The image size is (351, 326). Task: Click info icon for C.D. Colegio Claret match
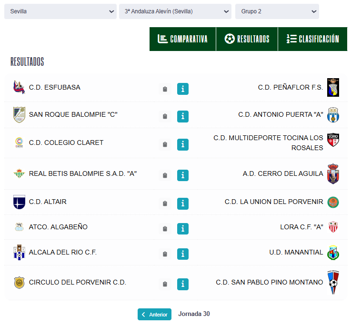[x=183, y=144]
